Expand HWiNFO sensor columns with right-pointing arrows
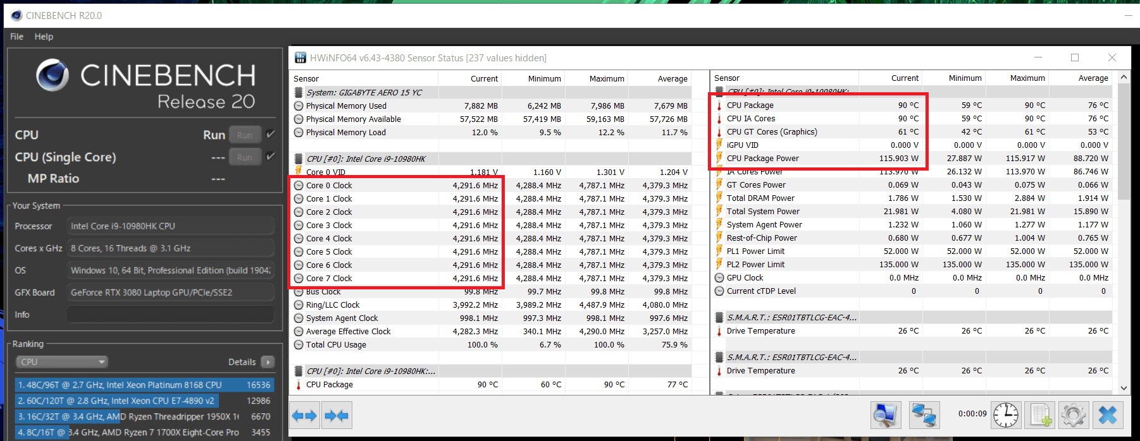This screenshot has height=441, width=1140. 304,416
